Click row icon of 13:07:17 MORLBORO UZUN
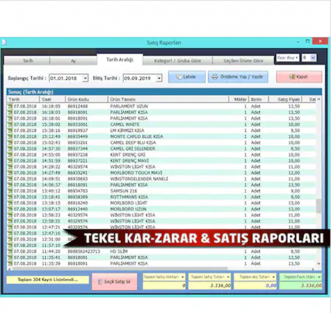This screenshot has height=313, width=331. (x=10, y=209)
